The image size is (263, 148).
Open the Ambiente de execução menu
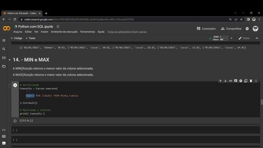point(64,32)
